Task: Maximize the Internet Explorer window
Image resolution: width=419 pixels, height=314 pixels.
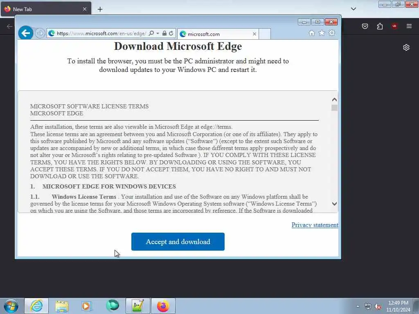Action: (318, 22)
